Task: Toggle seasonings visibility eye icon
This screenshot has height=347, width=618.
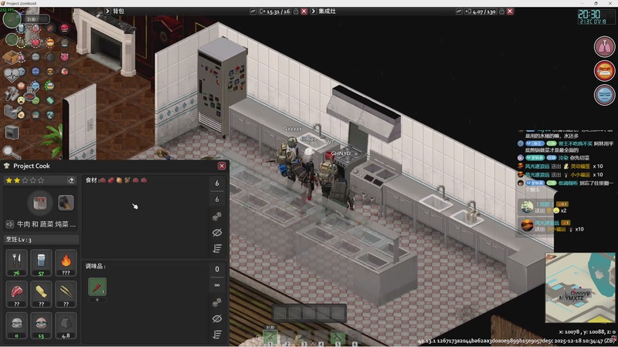Action: click(x=217, y=318)
